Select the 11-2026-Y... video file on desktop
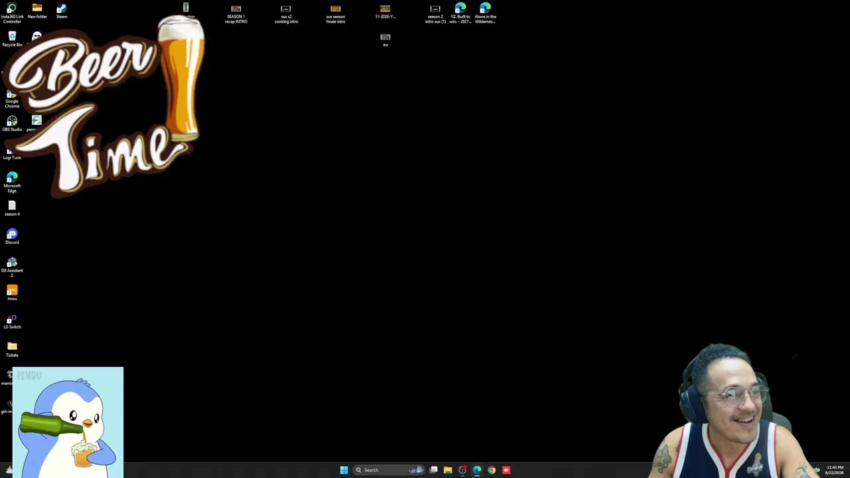 point(385,11)
